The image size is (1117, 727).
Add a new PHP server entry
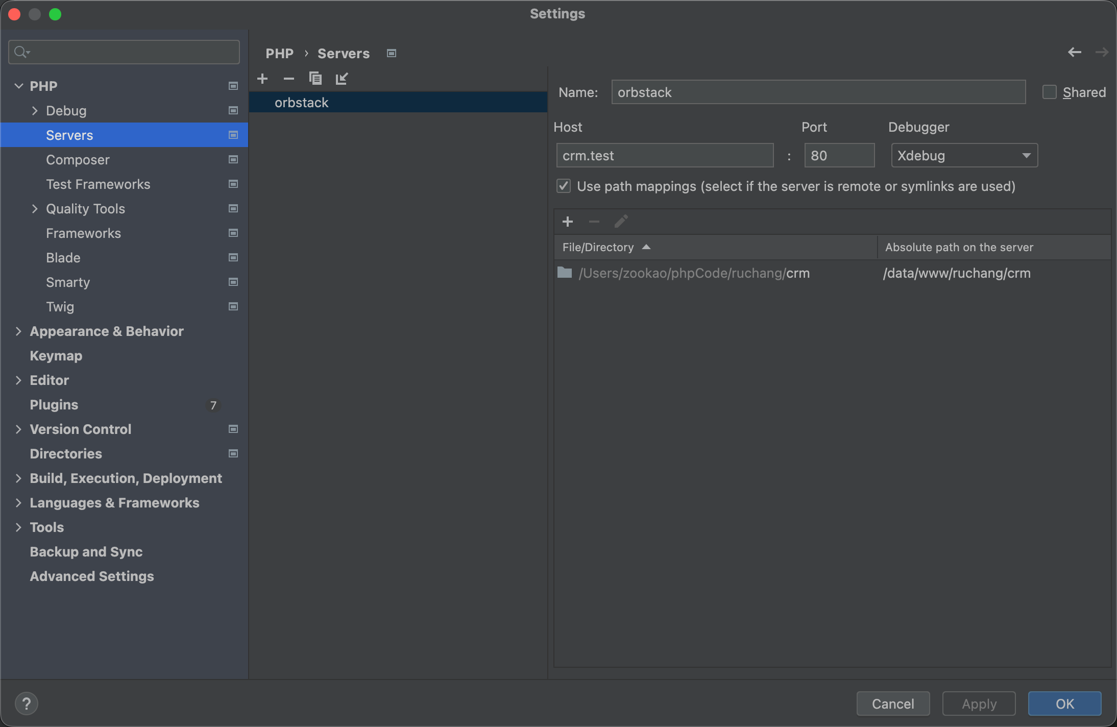pos(262,79)
